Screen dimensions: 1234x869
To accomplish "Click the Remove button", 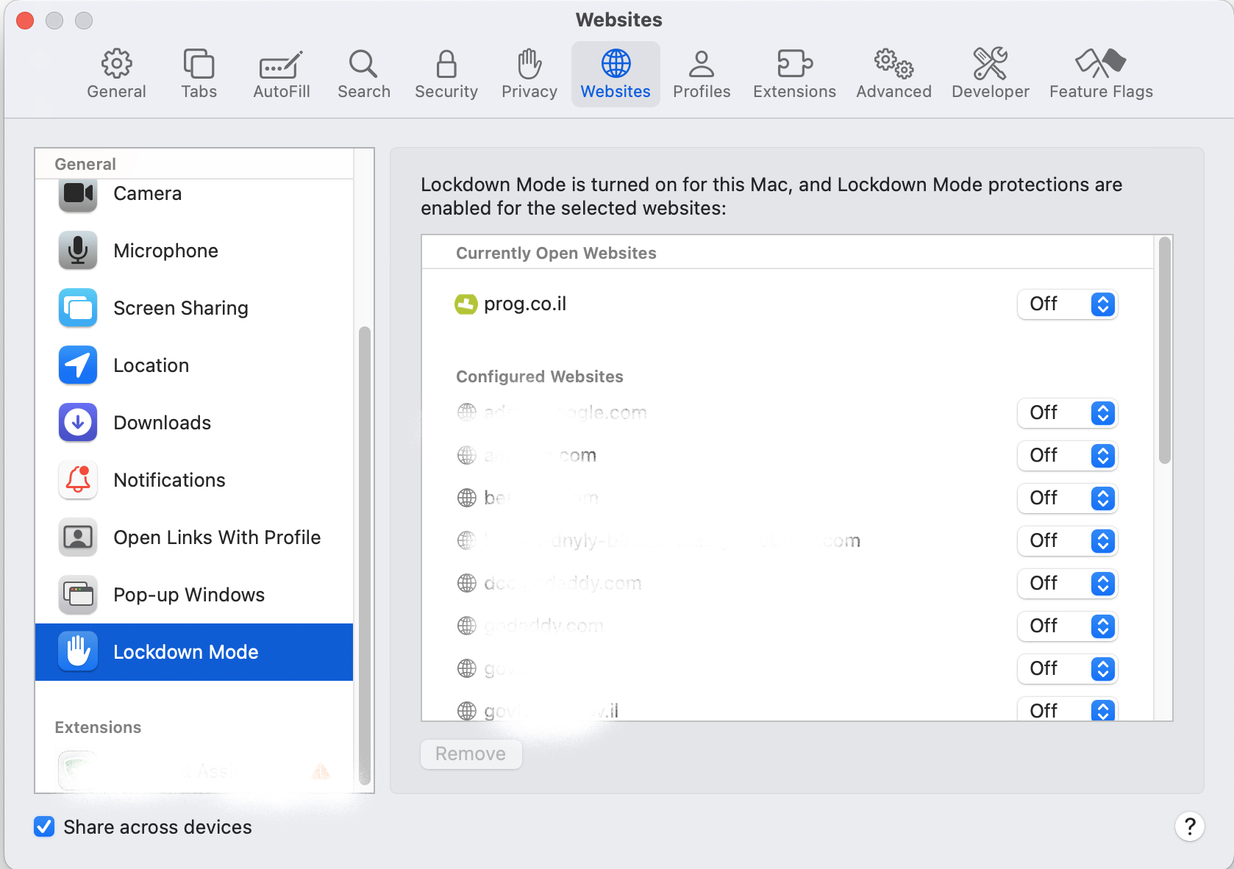I will click(471, 754).
